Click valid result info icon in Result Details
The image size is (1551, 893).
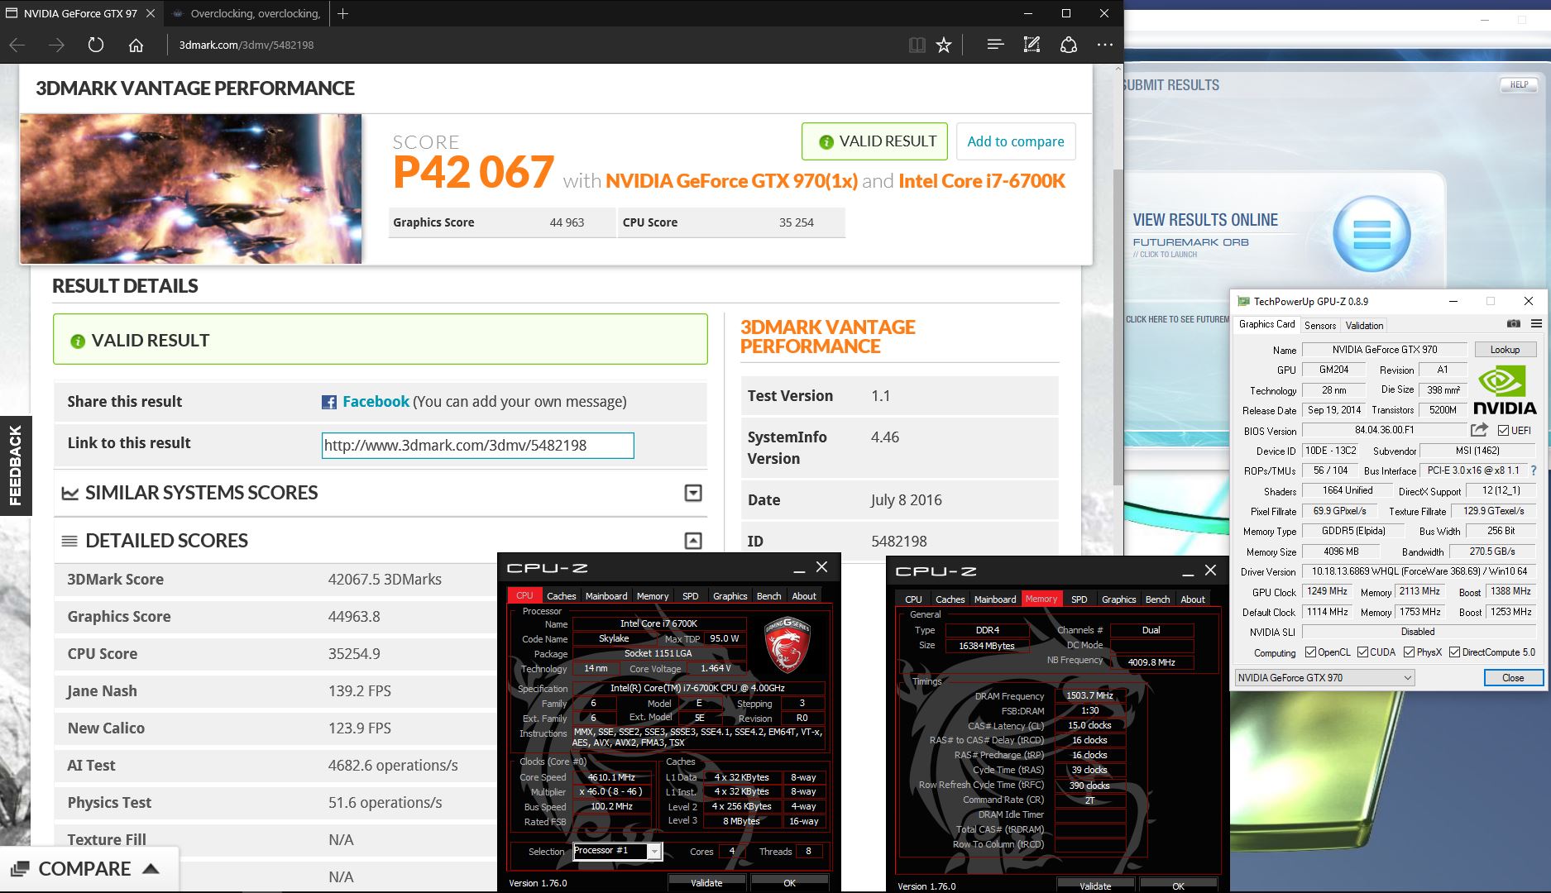point(78,341)
